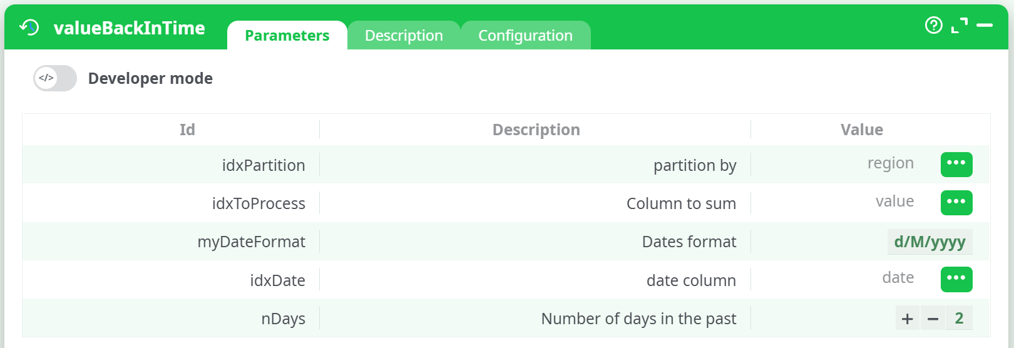
Task: Select the valueBackInTime title text
Action: (x=129, y=28)
